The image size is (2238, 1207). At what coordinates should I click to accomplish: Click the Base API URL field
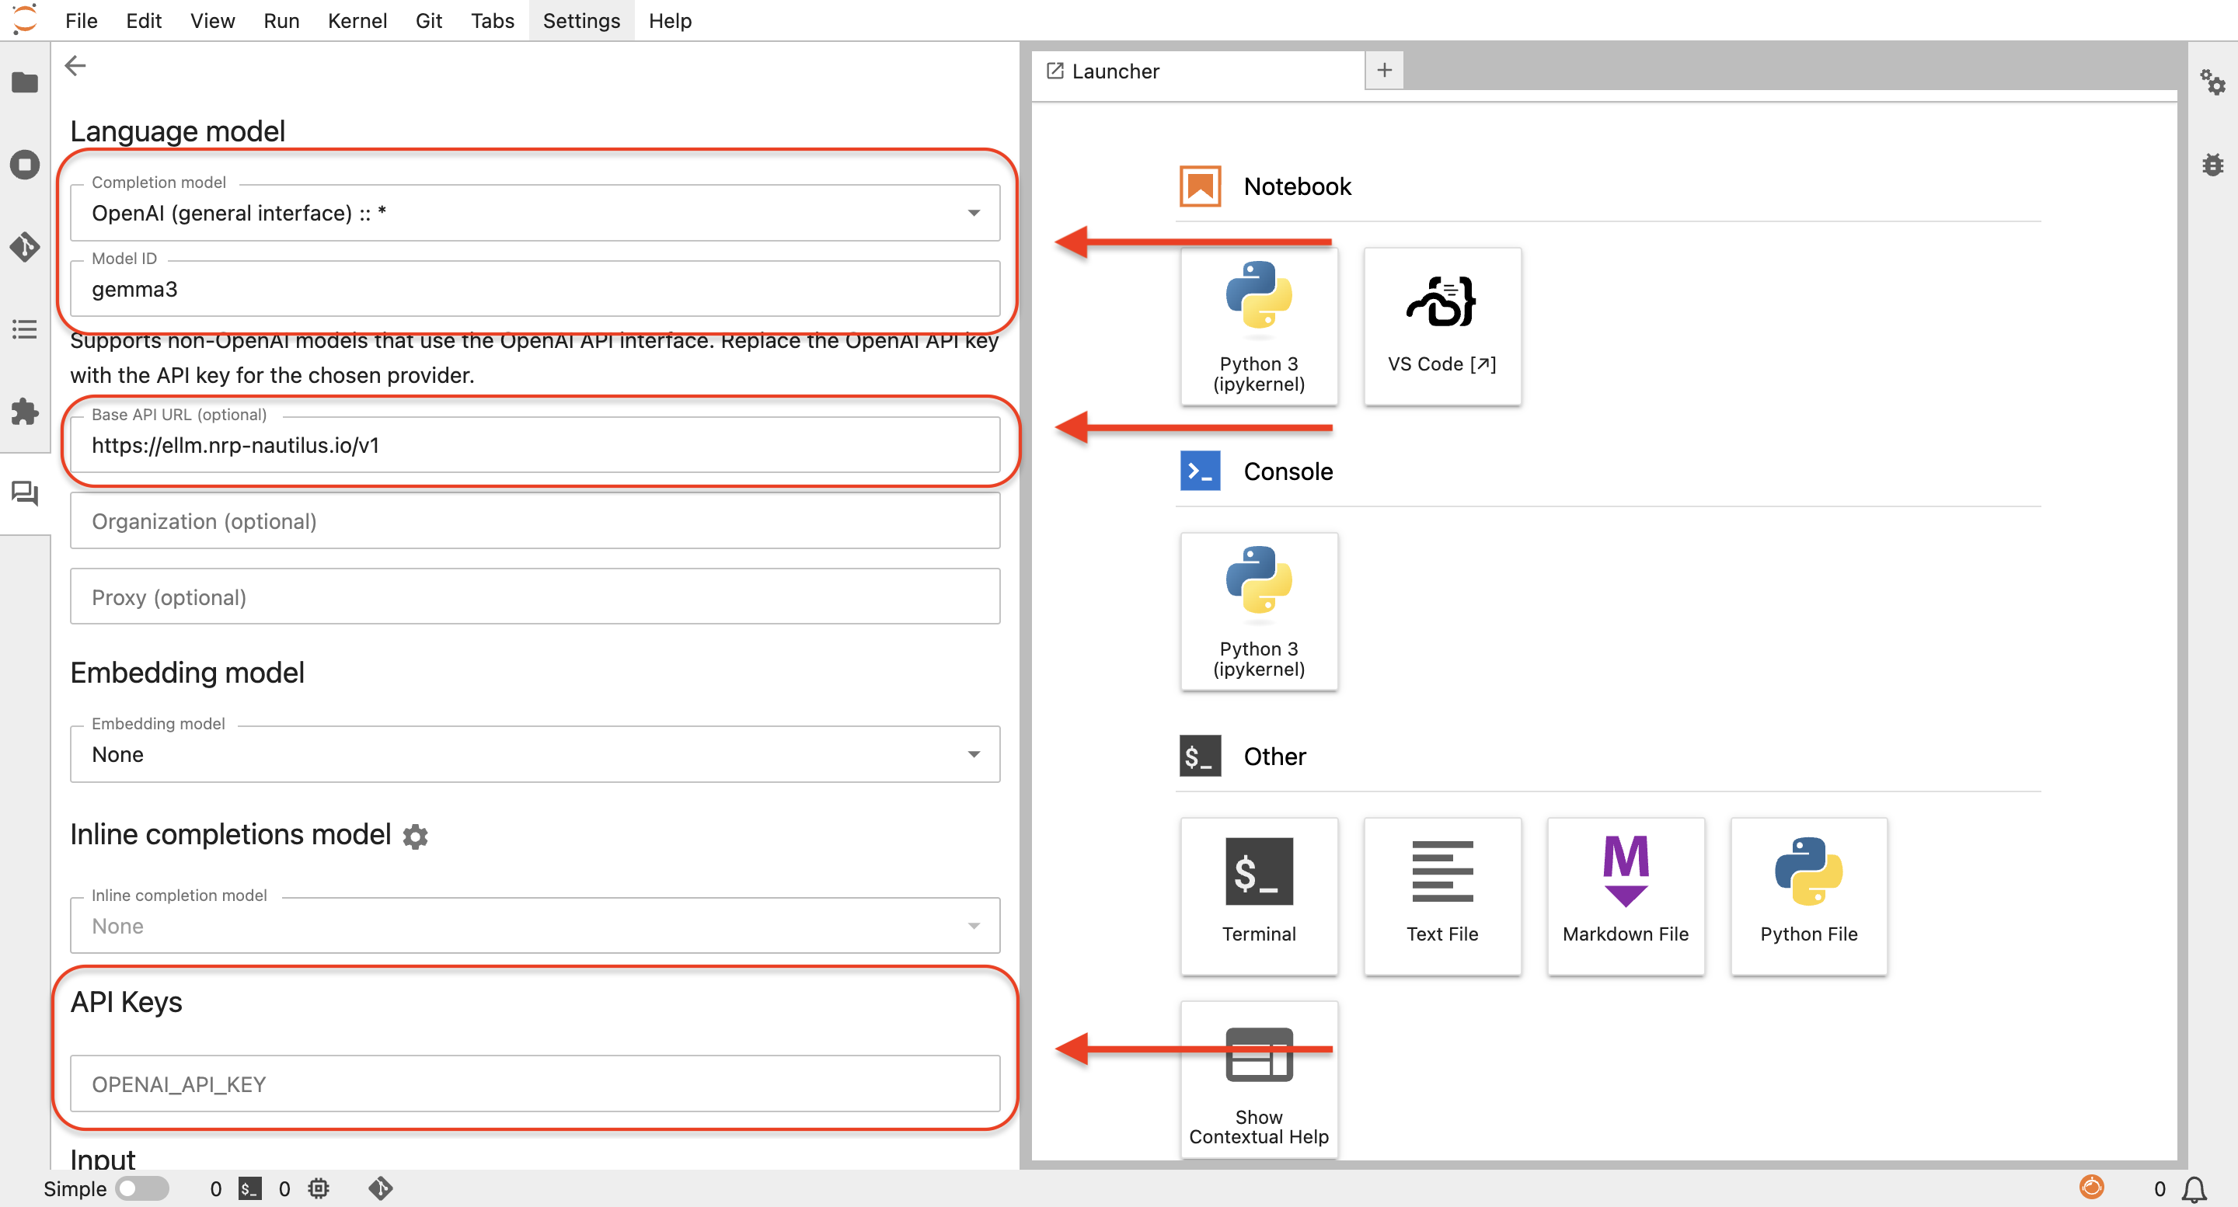point(535,444)
